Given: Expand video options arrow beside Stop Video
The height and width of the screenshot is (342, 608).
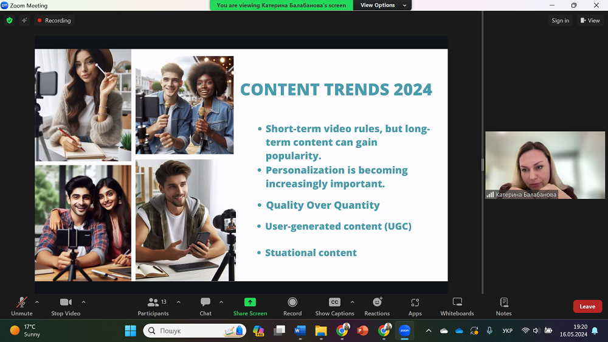Looking at the screenshot, I should (x=83, y=302).
